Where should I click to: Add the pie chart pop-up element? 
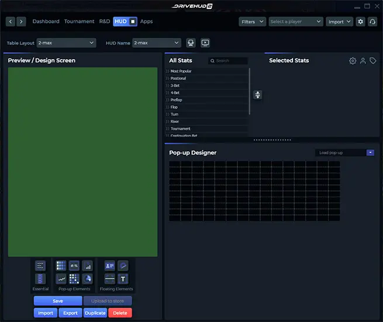click(88, 279)
